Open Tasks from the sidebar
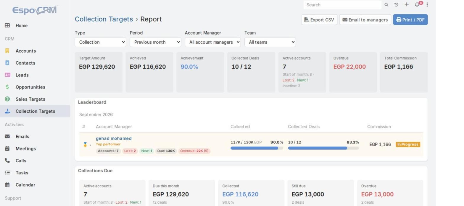This screenshot has height=206, width=464. point(35,173)
